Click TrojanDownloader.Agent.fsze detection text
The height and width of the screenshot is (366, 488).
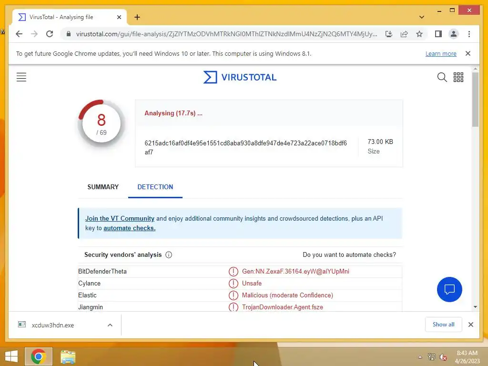[283, 307]
